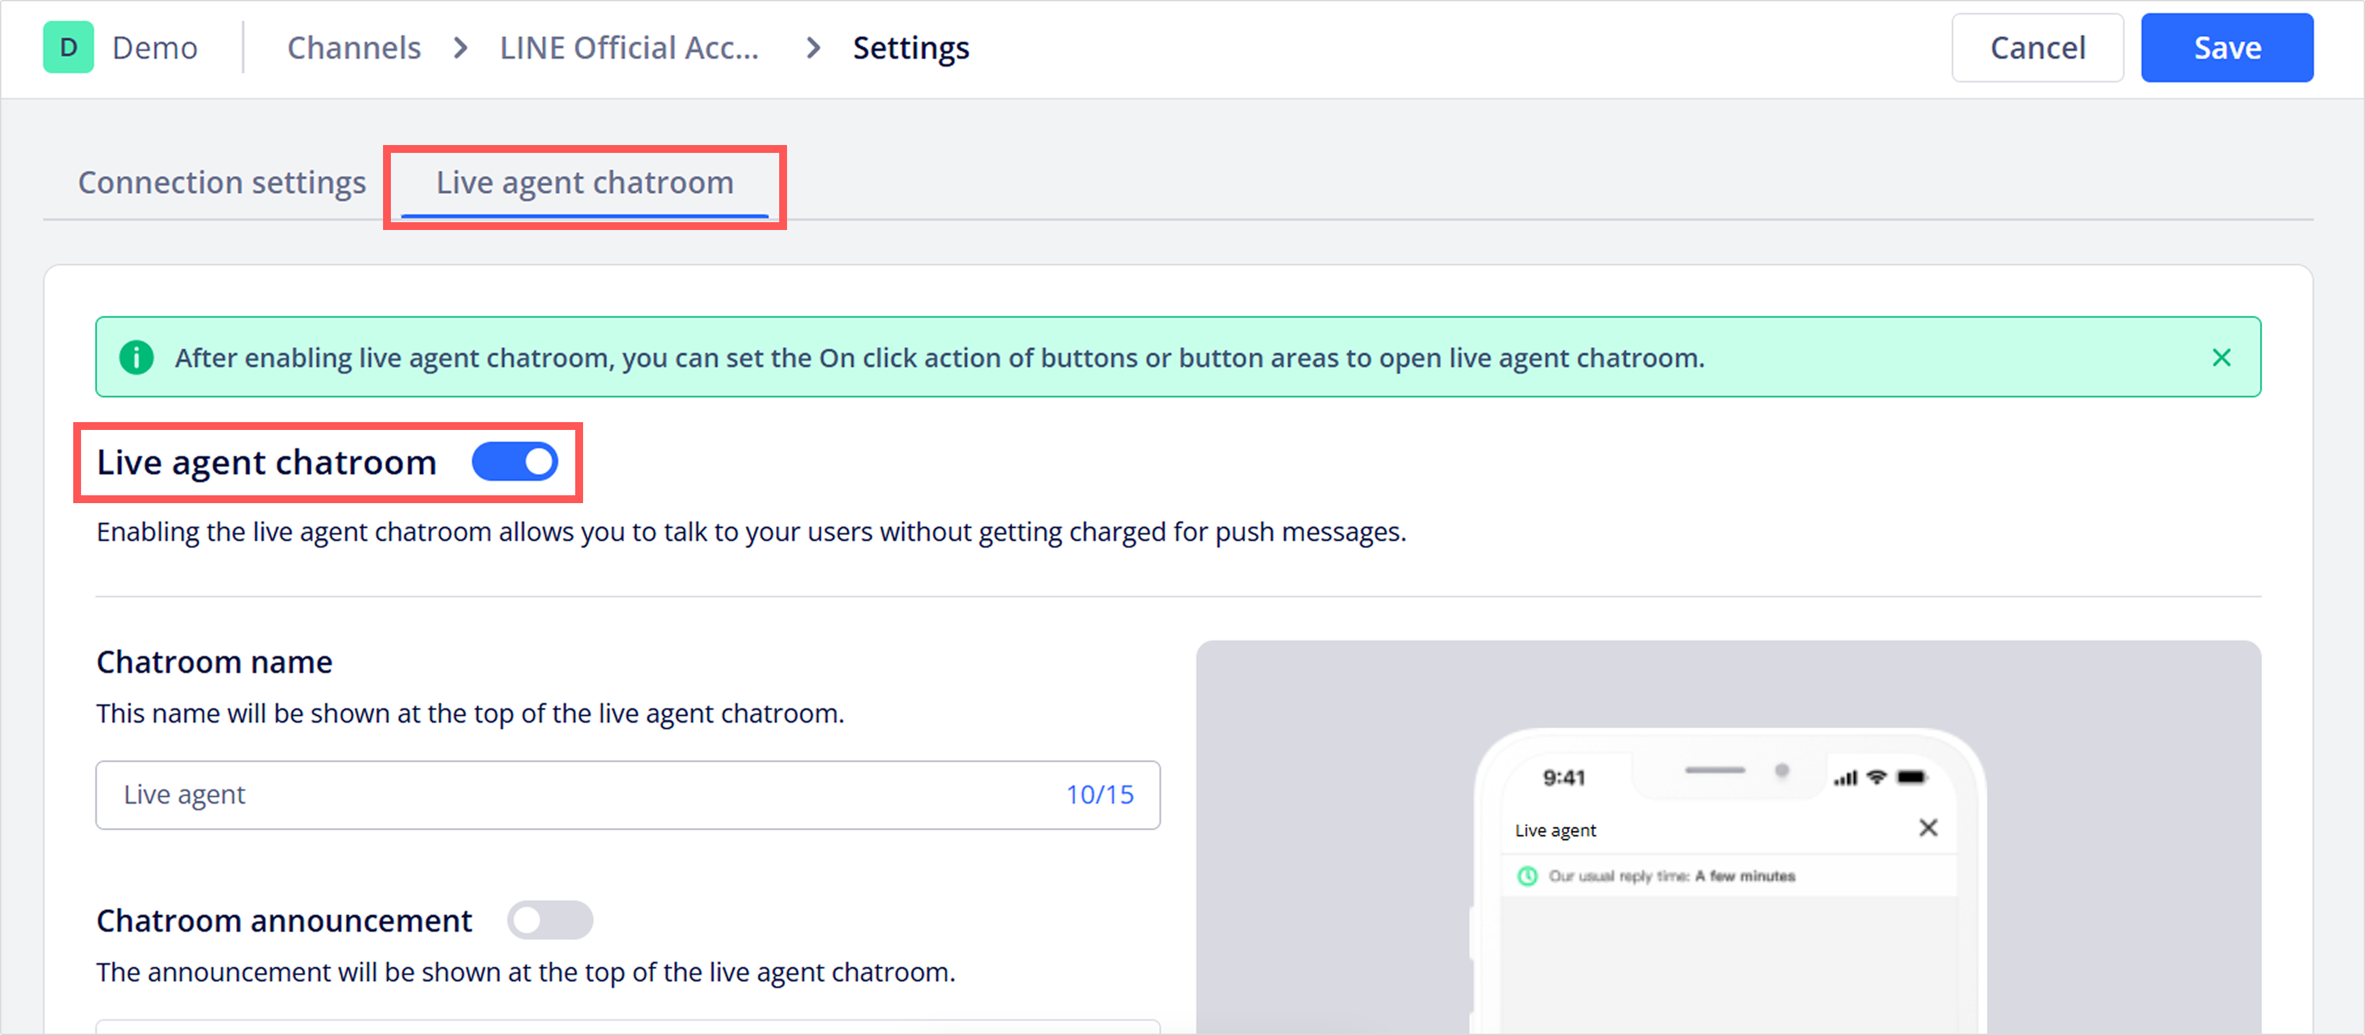Click the Cancel button
2365x1035 pixels.
tap(2038, 48)
